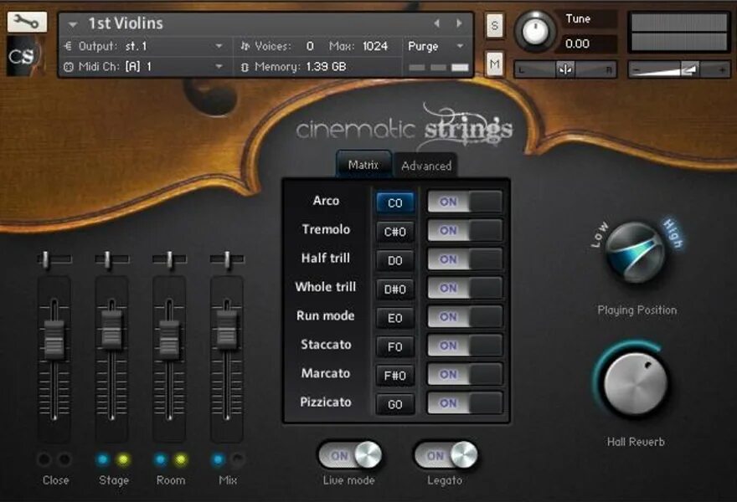Toggle the Half trill ON switch
The image size is (737, 502).
(x=464, y=259)
